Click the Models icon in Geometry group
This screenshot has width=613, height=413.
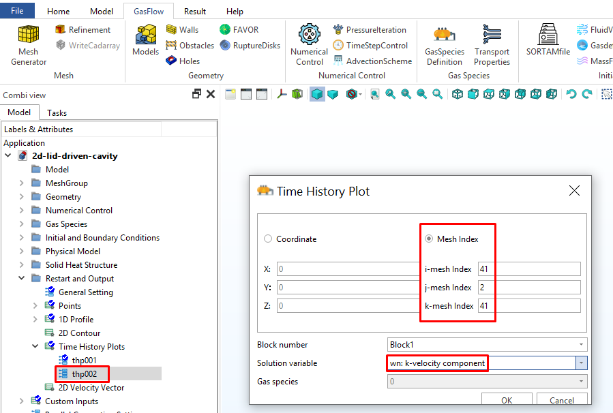pyautogui.click(x=145, y=40)
